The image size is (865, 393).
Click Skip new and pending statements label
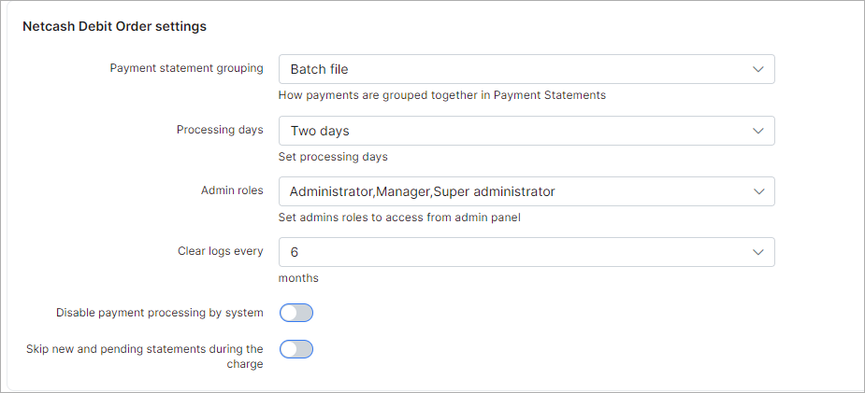pos(145,349)
